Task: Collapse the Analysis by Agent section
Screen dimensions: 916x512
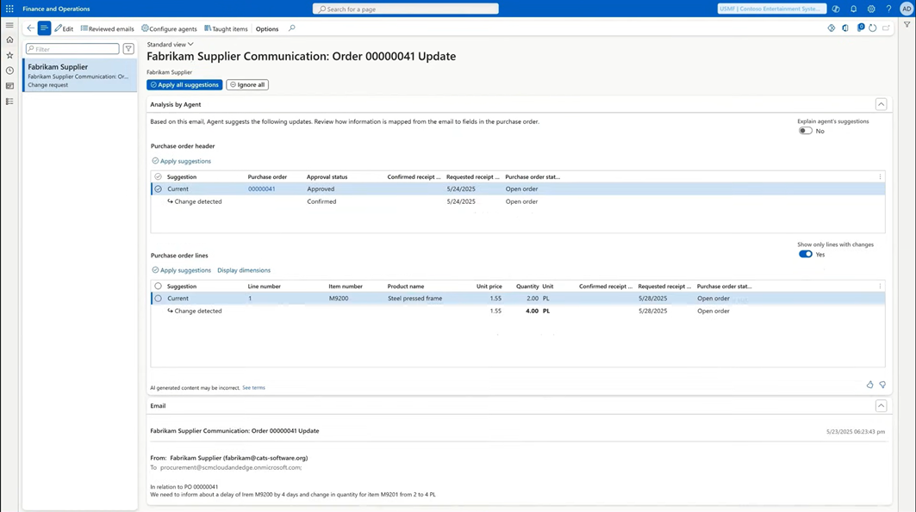Action: [x=881, y=104]
